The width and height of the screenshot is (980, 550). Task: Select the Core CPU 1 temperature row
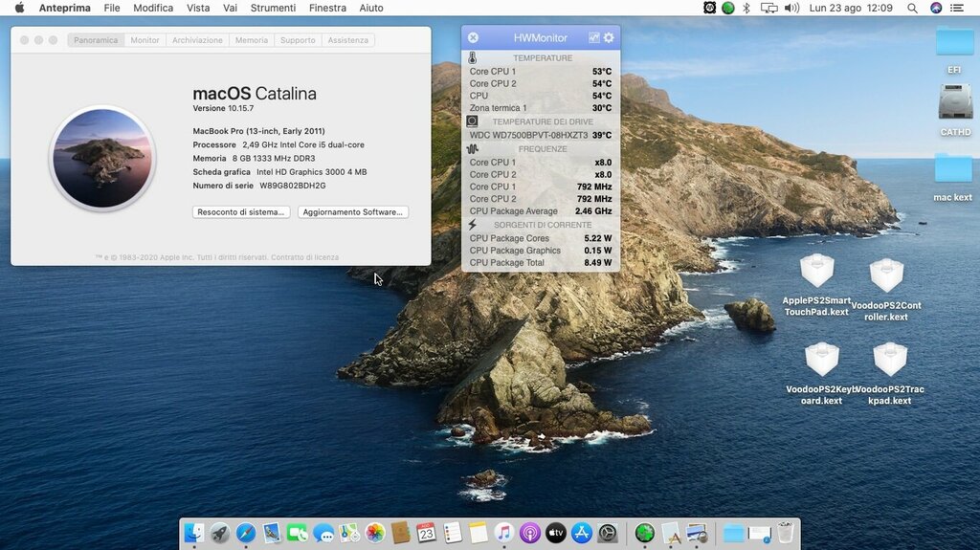tap(541, 72)
